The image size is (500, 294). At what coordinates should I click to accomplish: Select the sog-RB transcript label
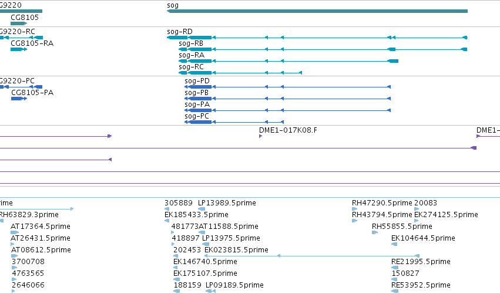coord(191,43)
